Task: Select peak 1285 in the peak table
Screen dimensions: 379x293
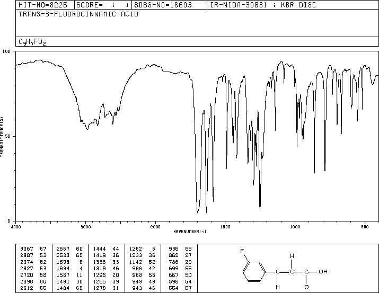Action: pos(99,281)
